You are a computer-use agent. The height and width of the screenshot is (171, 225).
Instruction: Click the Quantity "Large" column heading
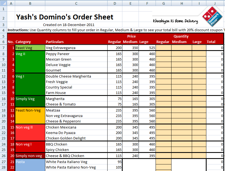[x=197, y=42]
